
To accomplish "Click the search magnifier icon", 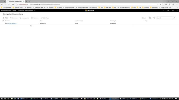I will pos(175,18).
